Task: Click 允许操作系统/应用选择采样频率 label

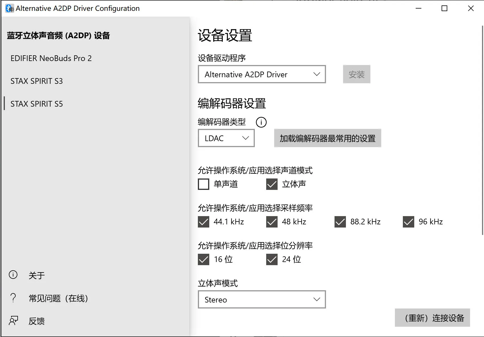Action: point(255,208)
